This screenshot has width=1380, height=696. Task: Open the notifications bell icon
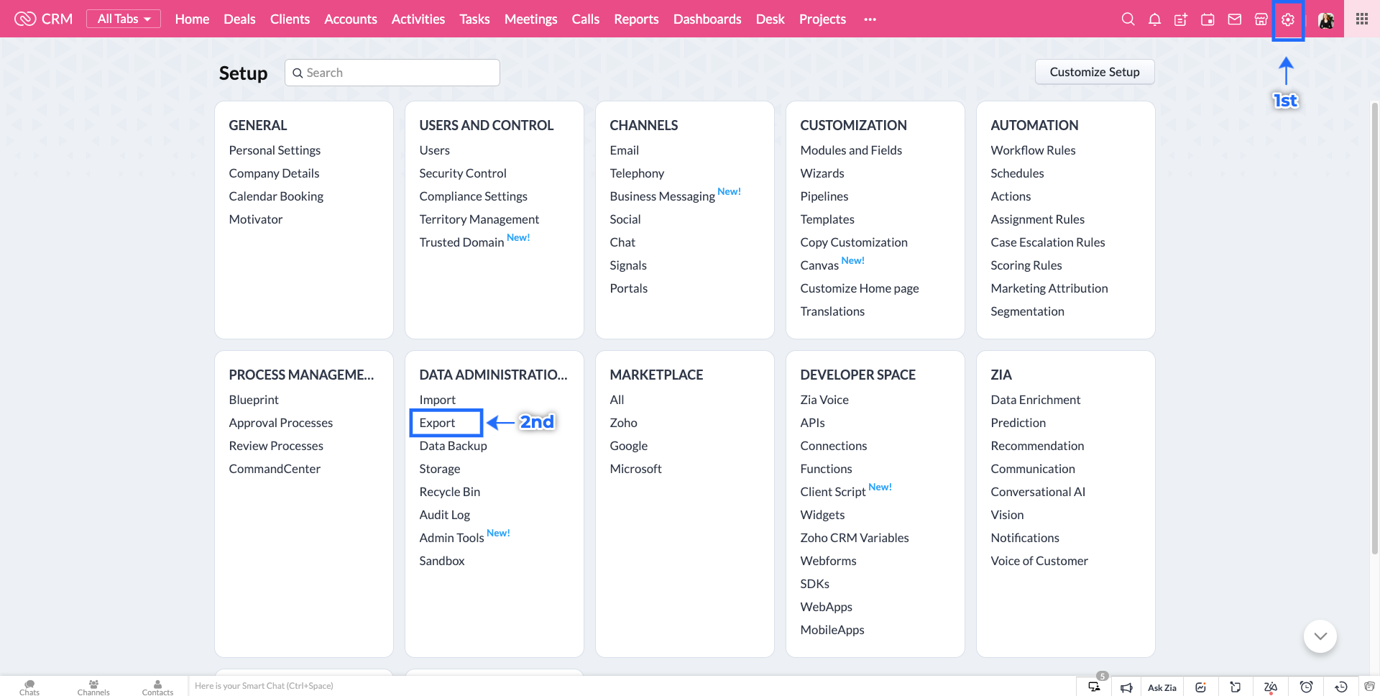[1154, 19]
